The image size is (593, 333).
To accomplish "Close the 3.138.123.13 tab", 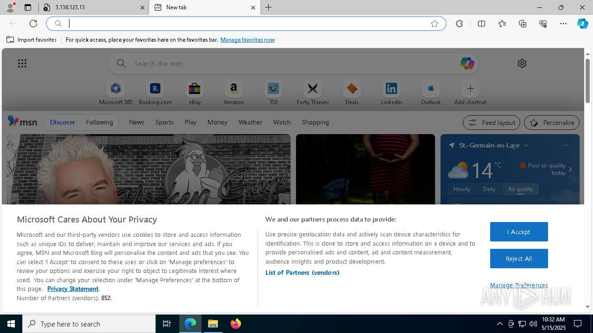I will click(142, 7).
